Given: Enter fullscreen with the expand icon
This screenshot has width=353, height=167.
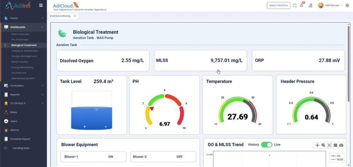Looking at the screenshot, I should click(295, 6).
